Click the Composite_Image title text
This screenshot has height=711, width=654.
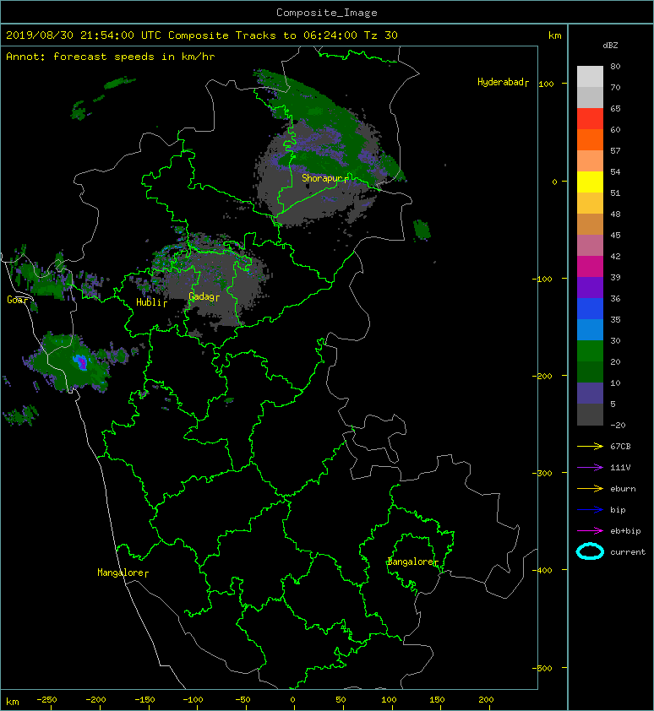pyautogui.click(x=327, y=13)
